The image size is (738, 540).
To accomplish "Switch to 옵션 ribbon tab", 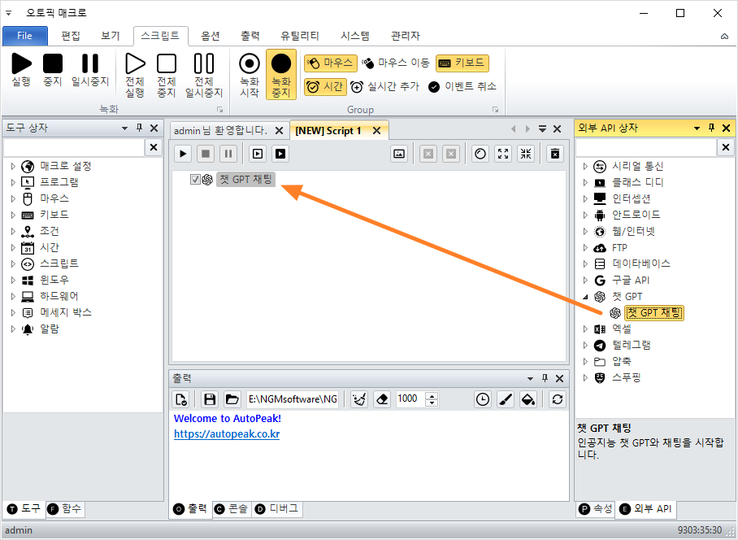I will coord(211,36).
